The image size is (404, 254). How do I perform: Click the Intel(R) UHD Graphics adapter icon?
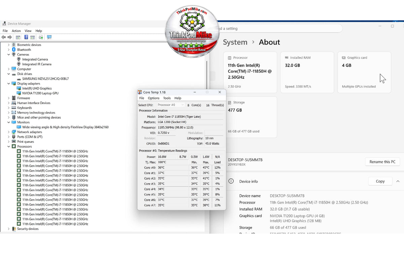click(19, 88)
